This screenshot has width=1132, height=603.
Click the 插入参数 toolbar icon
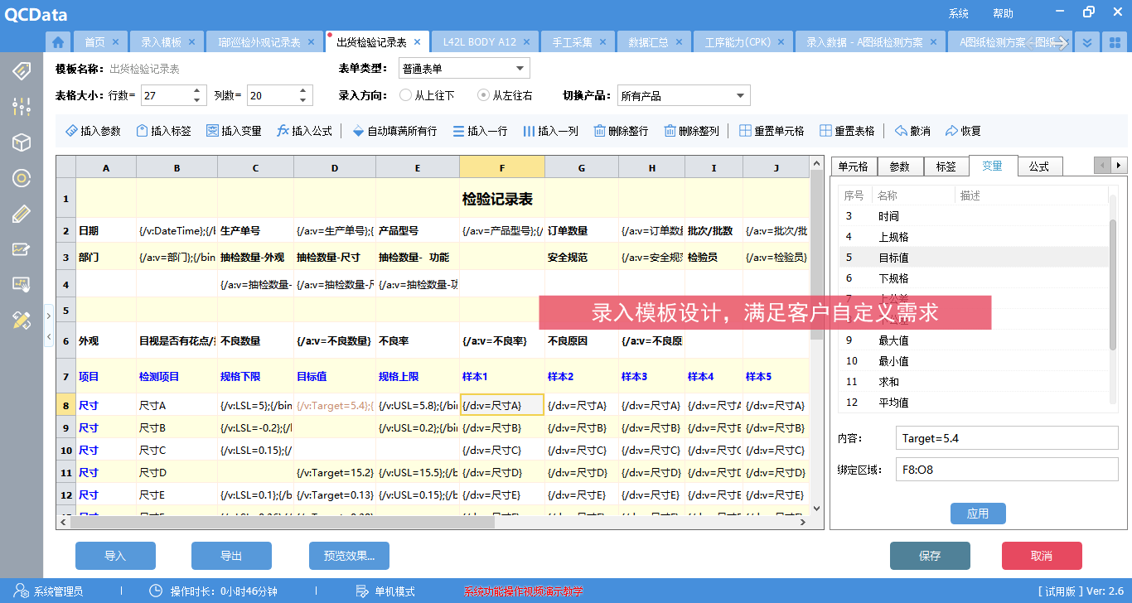pyautogui.click(x=71, y=131)
